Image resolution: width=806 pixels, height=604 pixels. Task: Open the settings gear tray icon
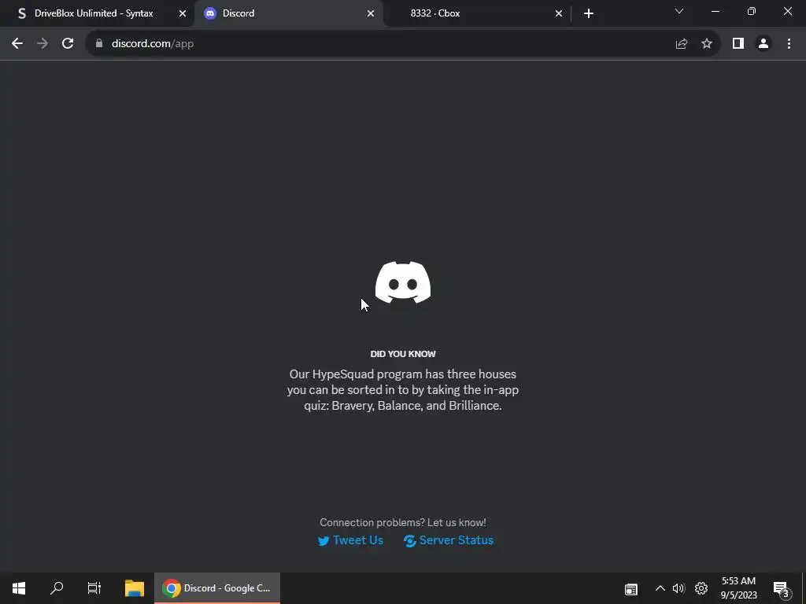(701, 588)
